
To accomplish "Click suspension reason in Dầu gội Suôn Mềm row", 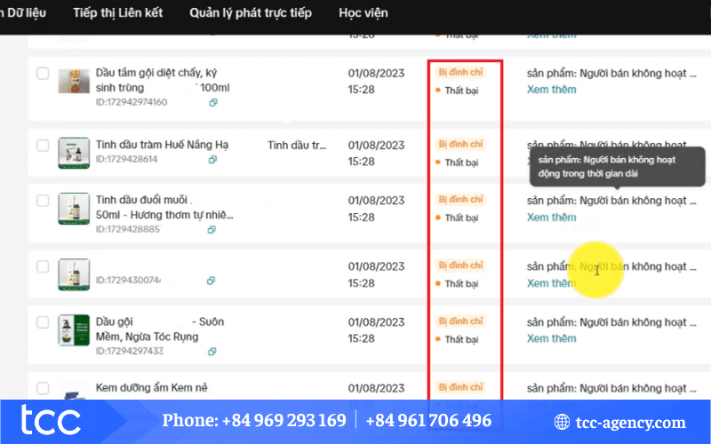I will pos(611,322).
